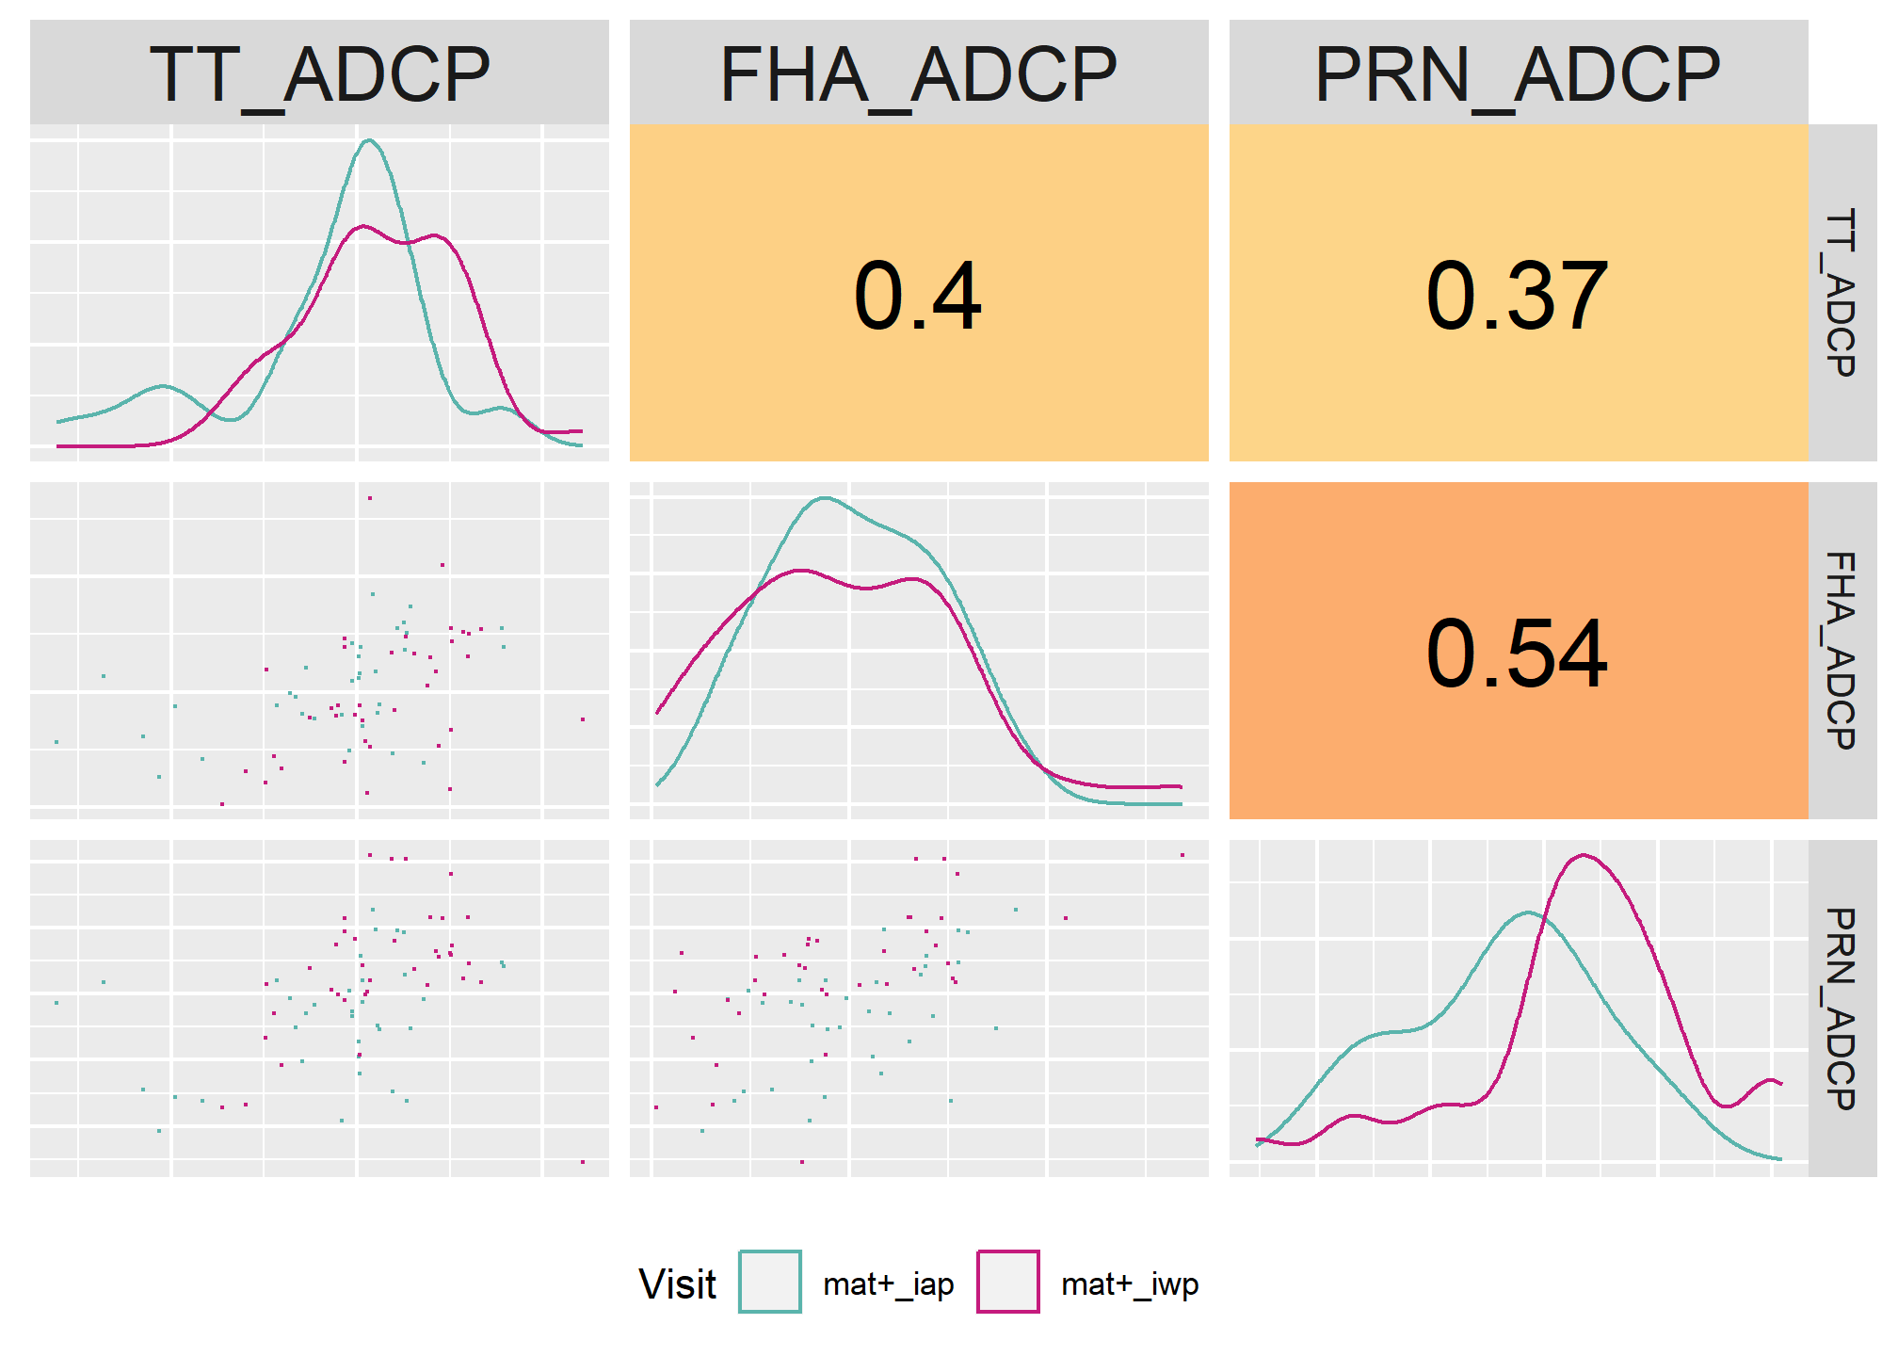Click the PRN_ADCP column header
The height and width of the screenshot is (1356, 1898).
tap(1519, 73)
